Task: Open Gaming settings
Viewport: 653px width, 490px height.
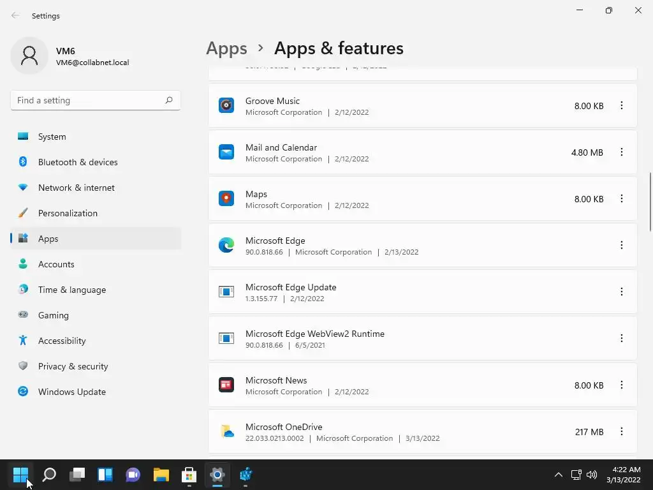Action: 96,315
